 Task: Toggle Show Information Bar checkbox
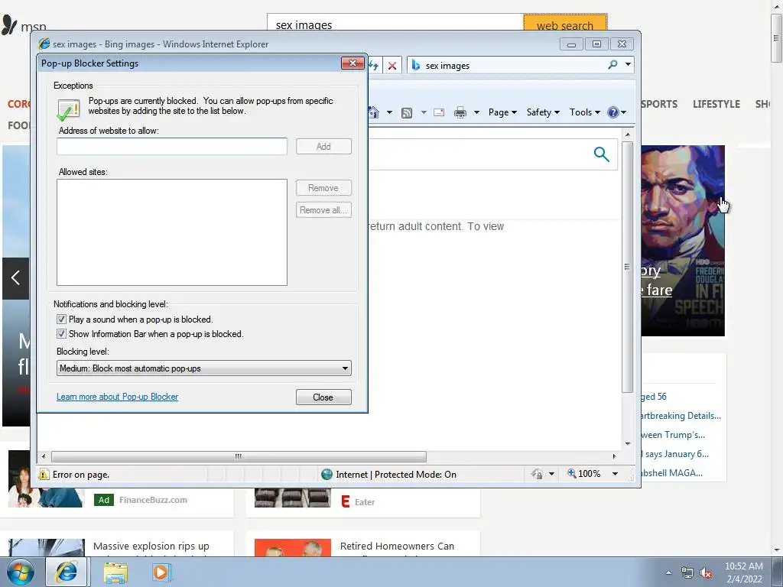click(61, 333)
